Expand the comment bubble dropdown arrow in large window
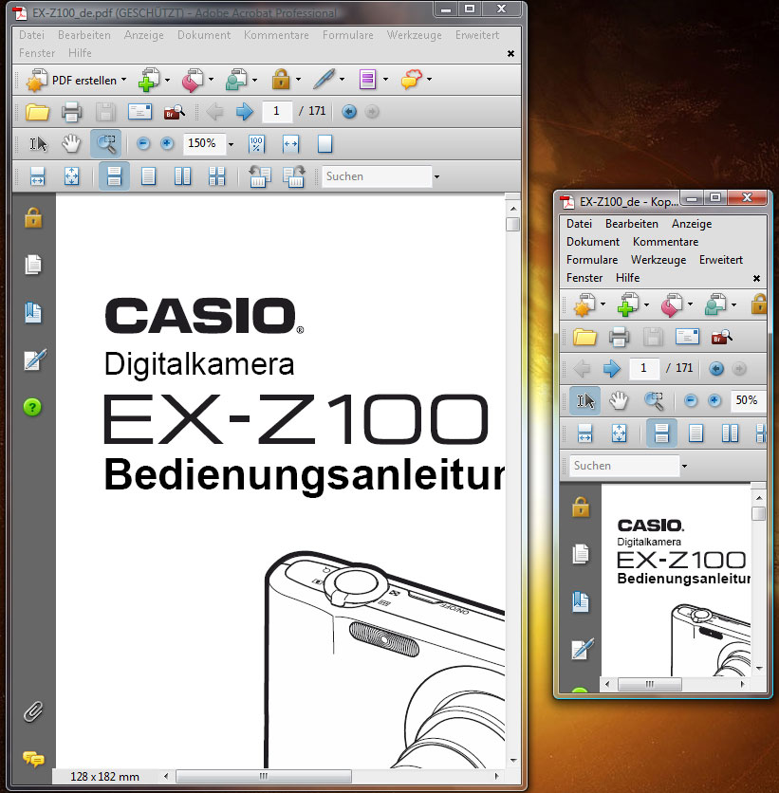The height and width of the screenshot is (793, 779). click(430, 80)
